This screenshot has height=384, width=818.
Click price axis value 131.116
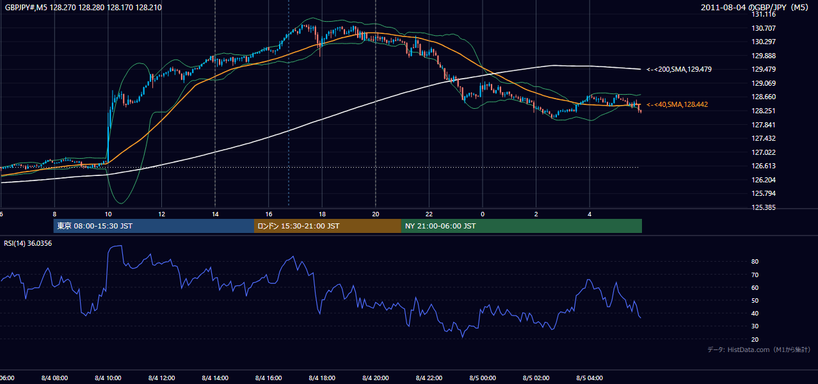point(764,14)
